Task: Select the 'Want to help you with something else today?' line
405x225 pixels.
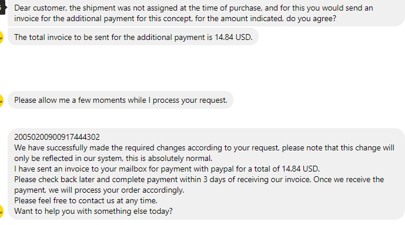Action: [93, 211]
